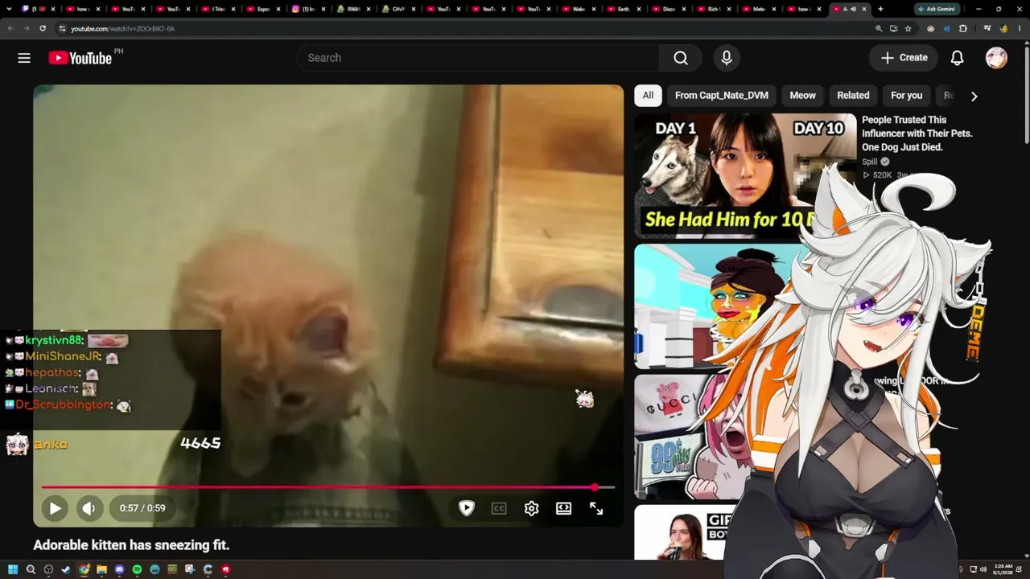Open the Chrome three-dot menu
This screenshot has width=1030, height=579.
pos(1020,28)
